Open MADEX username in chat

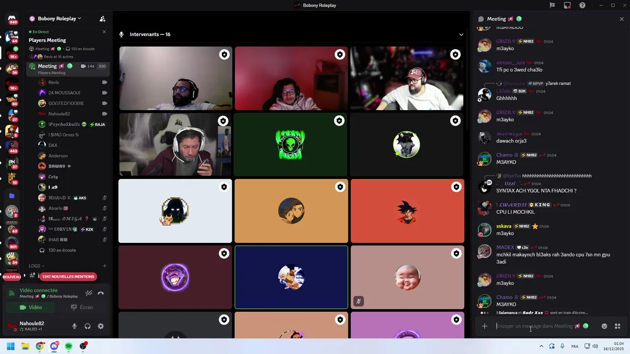pyautogui.click(x=505, y=247)
